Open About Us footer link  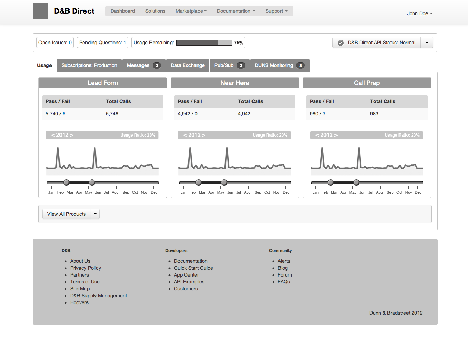click(x=80, y=261)
